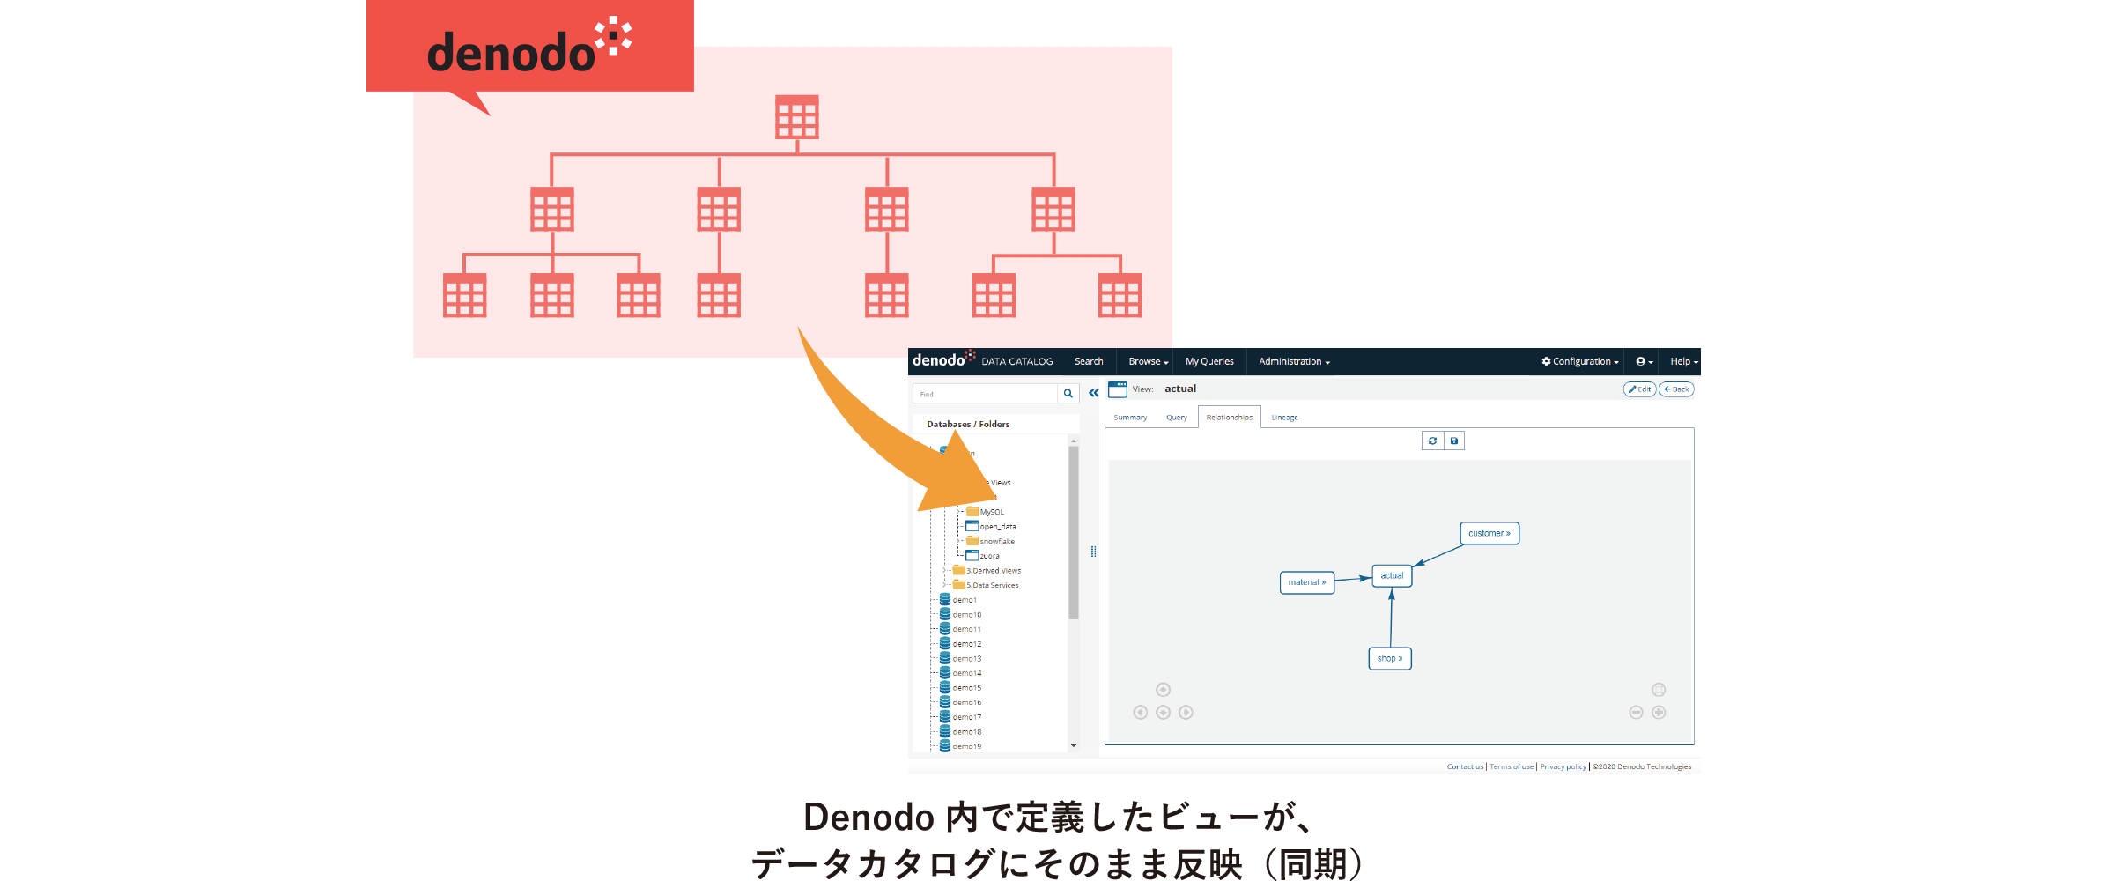Select 'demo19' in the database tree
Image resolution: width=2114 pixels, height=881 pixels.
tap(966, 746)
